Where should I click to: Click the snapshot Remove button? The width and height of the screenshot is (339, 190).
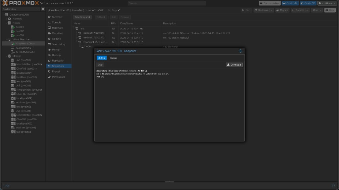[125, 17]
